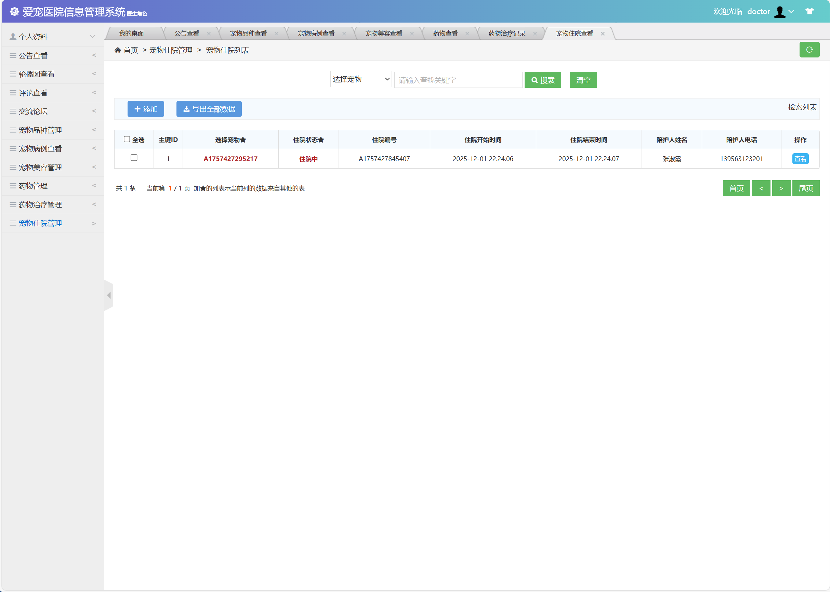The height and width of the screenshot is (592, 830).
Task: Click the 查看 button in table row
Action: (x=800, y=159)
